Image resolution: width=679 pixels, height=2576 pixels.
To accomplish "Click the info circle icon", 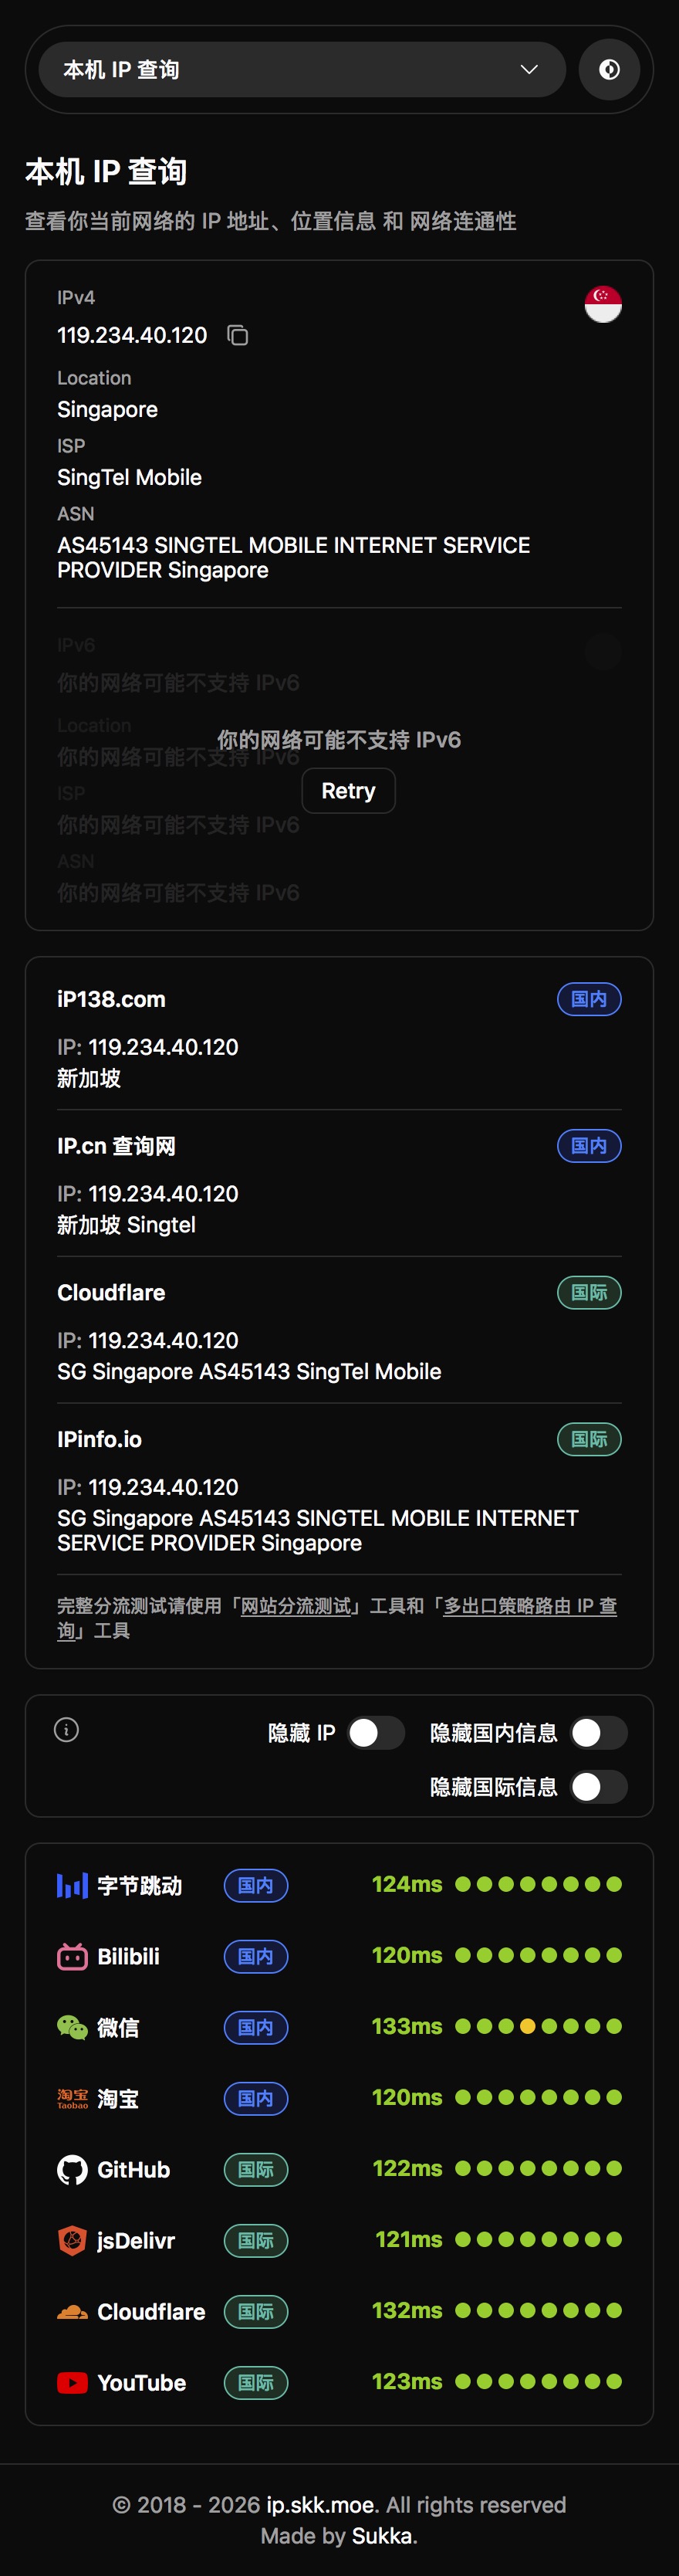I will click(x=67, y=1730).
